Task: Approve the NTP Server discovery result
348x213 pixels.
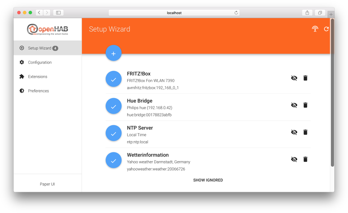Action: pyautogui.click(x=113, y=133)
